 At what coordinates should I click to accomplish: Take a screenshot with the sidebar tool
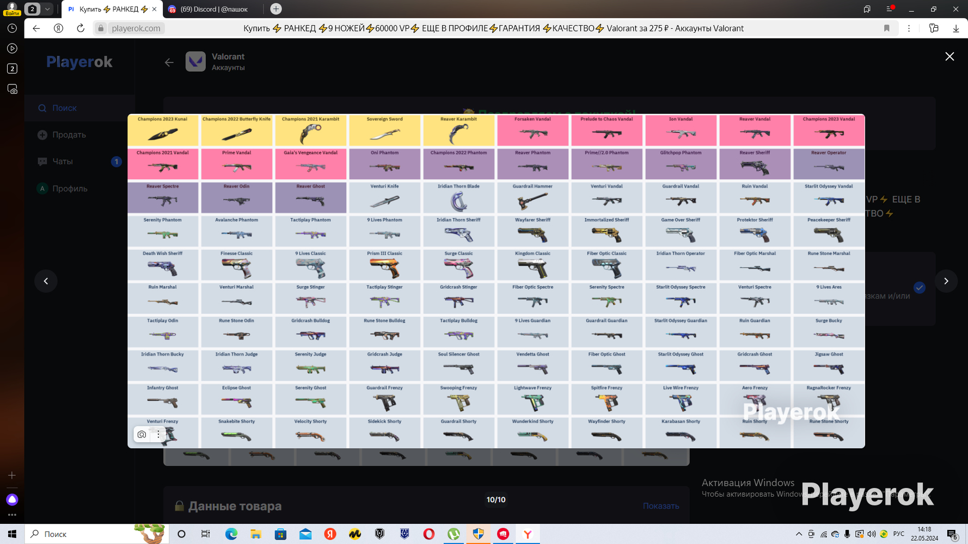point(12,89)
